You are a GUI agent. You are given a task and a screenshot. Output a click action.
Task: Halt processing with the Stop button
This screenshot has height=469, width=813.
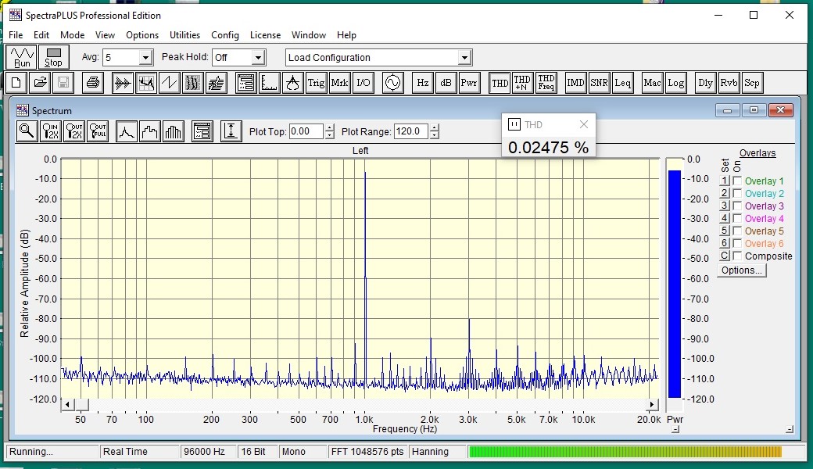click(x=53, y=57)
